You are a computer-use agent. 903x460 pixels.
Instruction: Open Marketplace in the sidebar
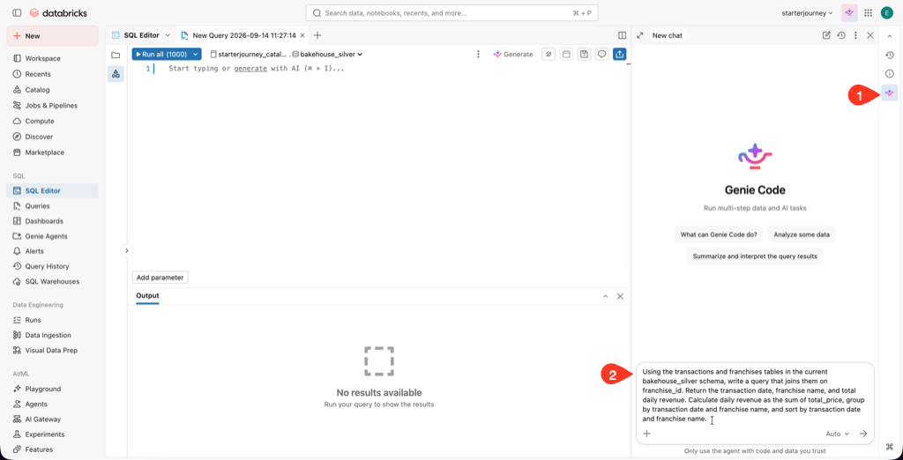pos(52,152)
